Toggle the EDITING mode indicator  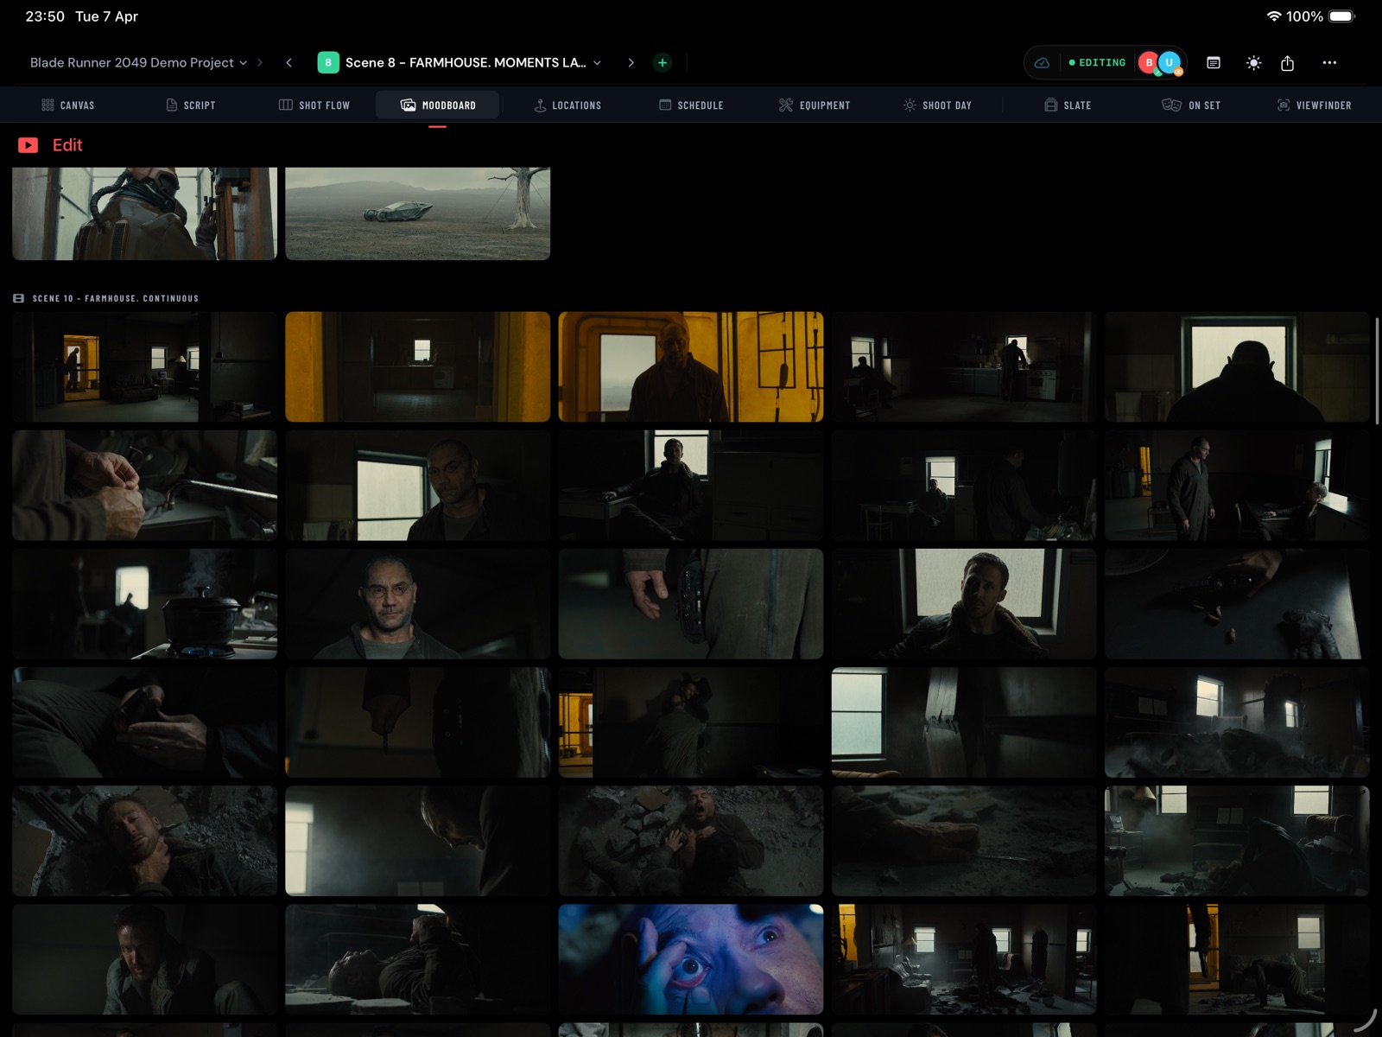1097,63
